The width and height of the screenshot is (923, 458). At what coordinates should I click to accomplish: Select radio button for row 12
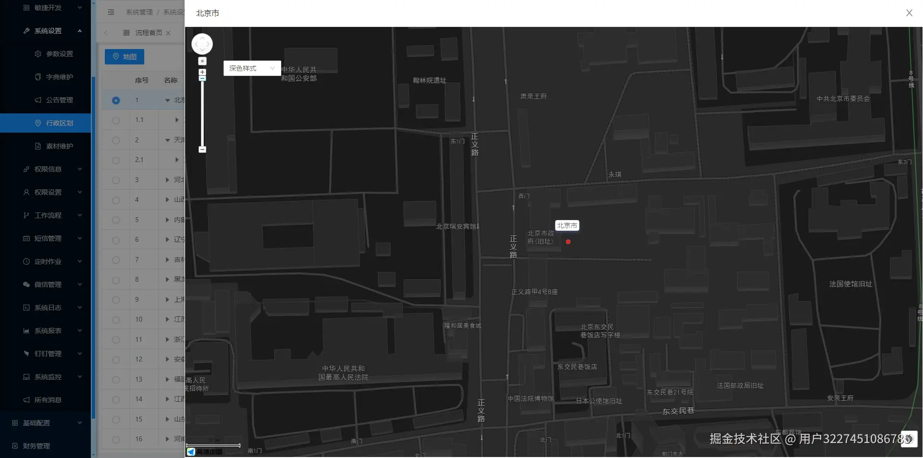pos(116,359)
